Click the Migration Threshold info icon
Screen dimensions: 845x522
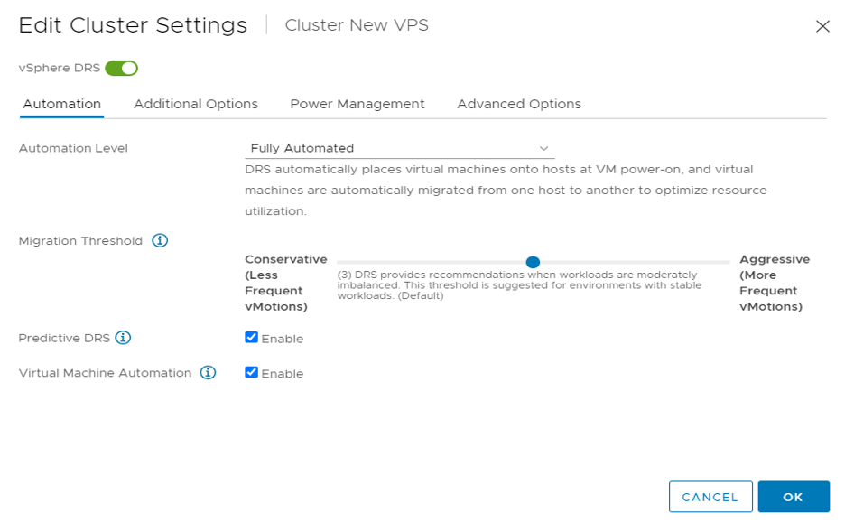coord(160,241)
